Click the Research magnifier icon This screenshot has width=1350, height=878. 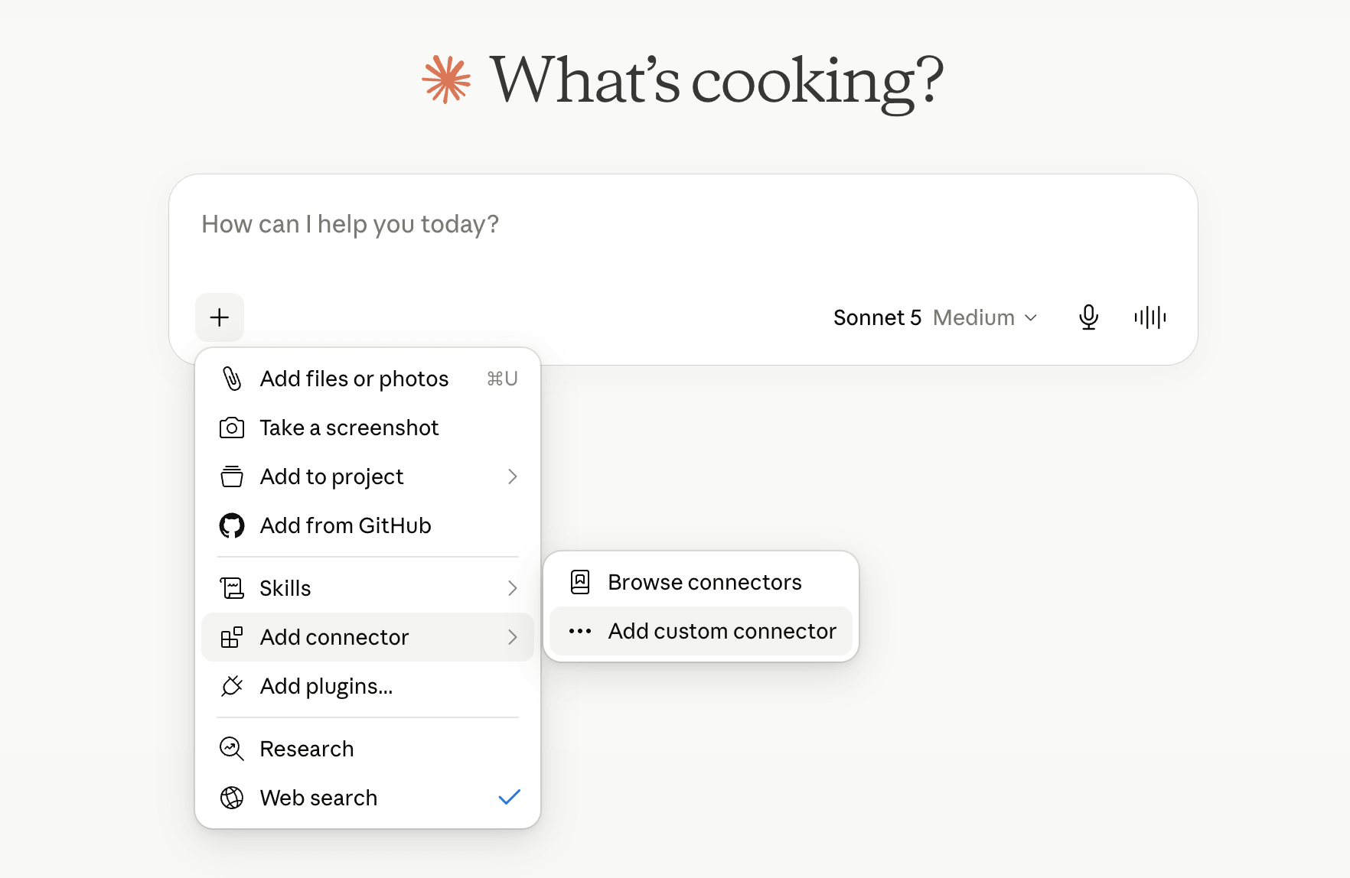[x=232, y=749]
